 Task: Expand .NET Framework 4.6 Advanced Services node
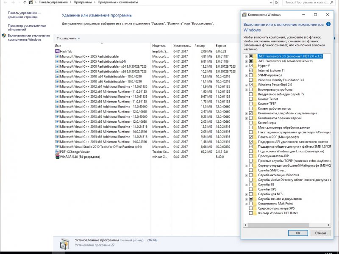pos(246,61)
